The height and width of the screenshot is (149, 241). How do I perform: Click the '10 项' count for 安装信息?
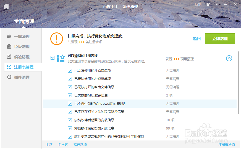(170, 120)
